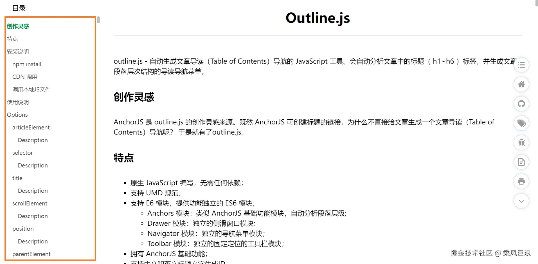The height and width of the screenshot is (264, 538).
Task: Open the document file icon
Action: [x=521, y=162]
